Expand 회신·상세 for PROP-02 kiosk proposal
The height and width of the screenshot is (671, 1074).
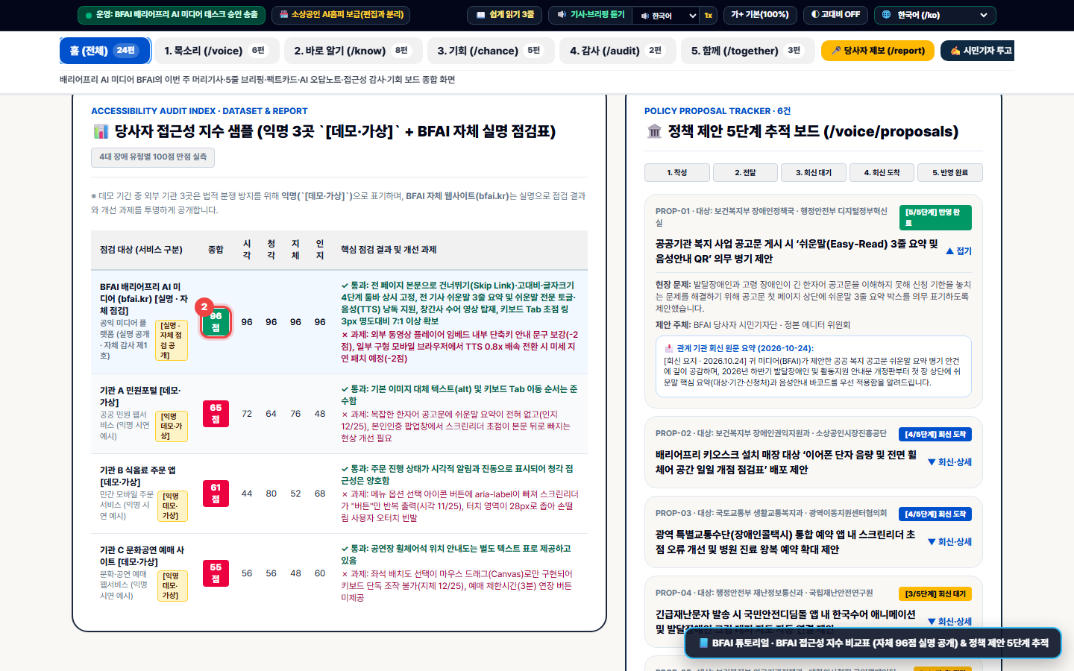point(949,462)
